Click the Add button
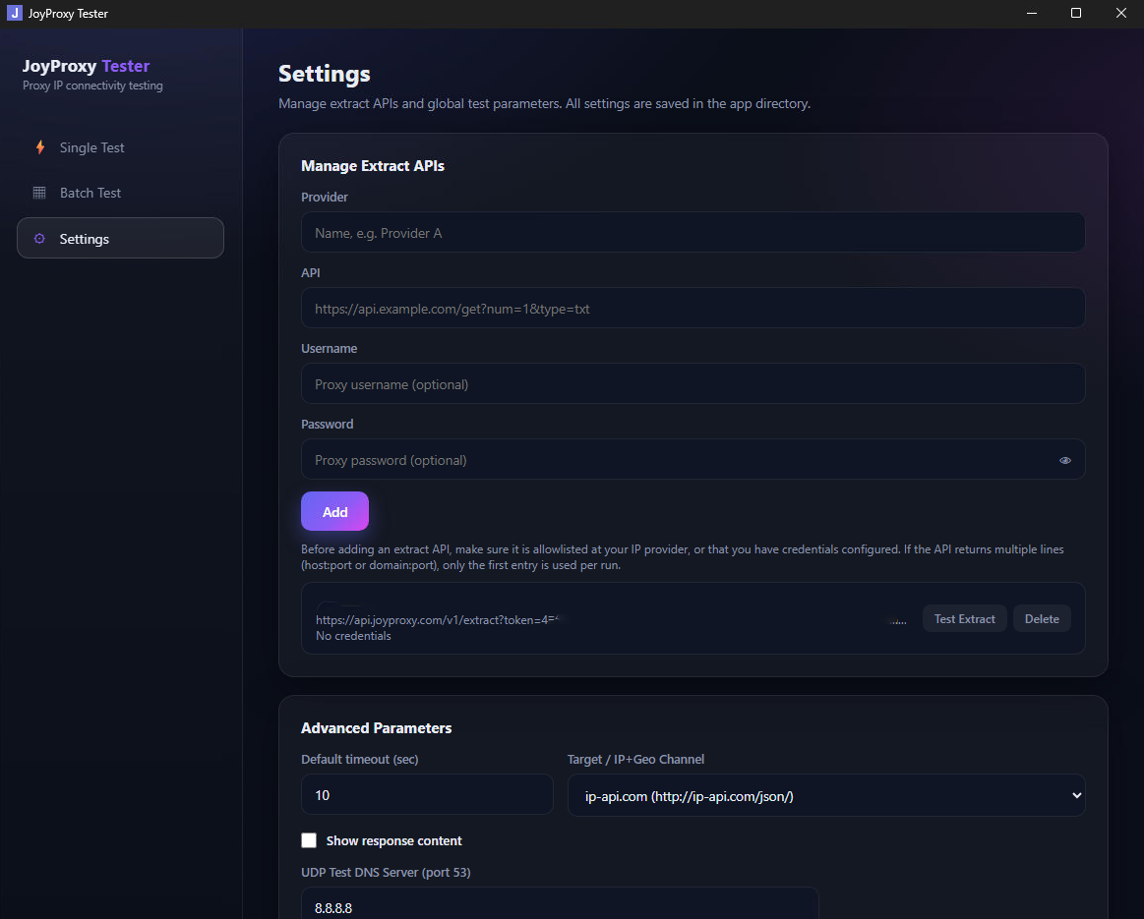Screen dimensions: 1144x919 point(334,512)
